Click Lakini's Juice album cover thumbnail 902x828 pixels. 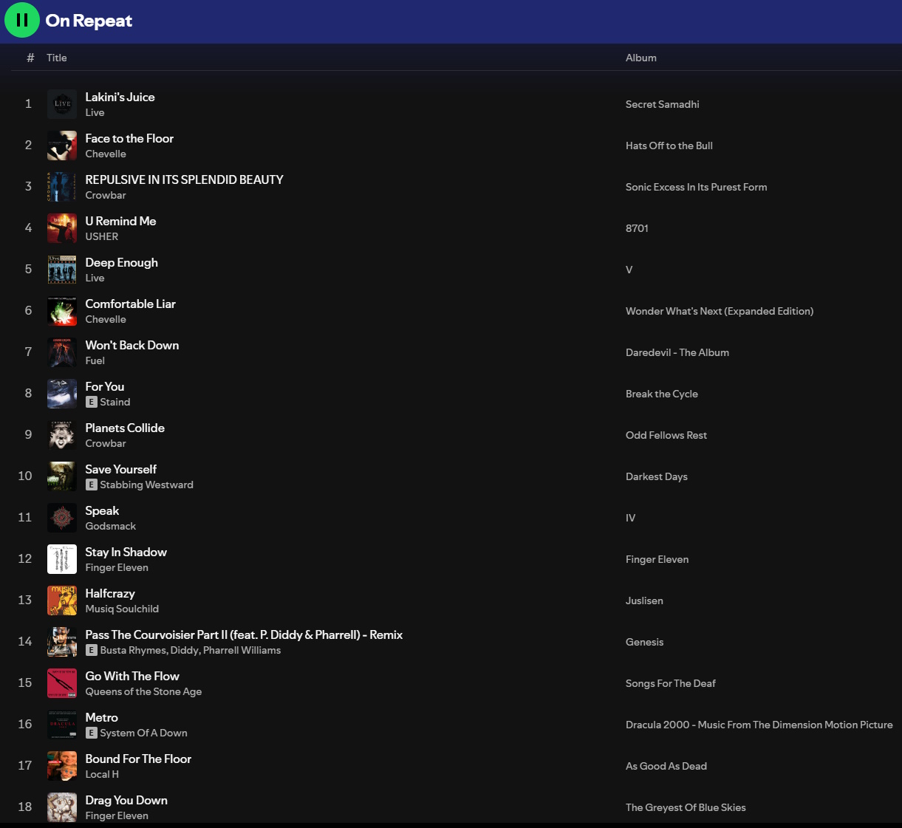coord(62,104)
